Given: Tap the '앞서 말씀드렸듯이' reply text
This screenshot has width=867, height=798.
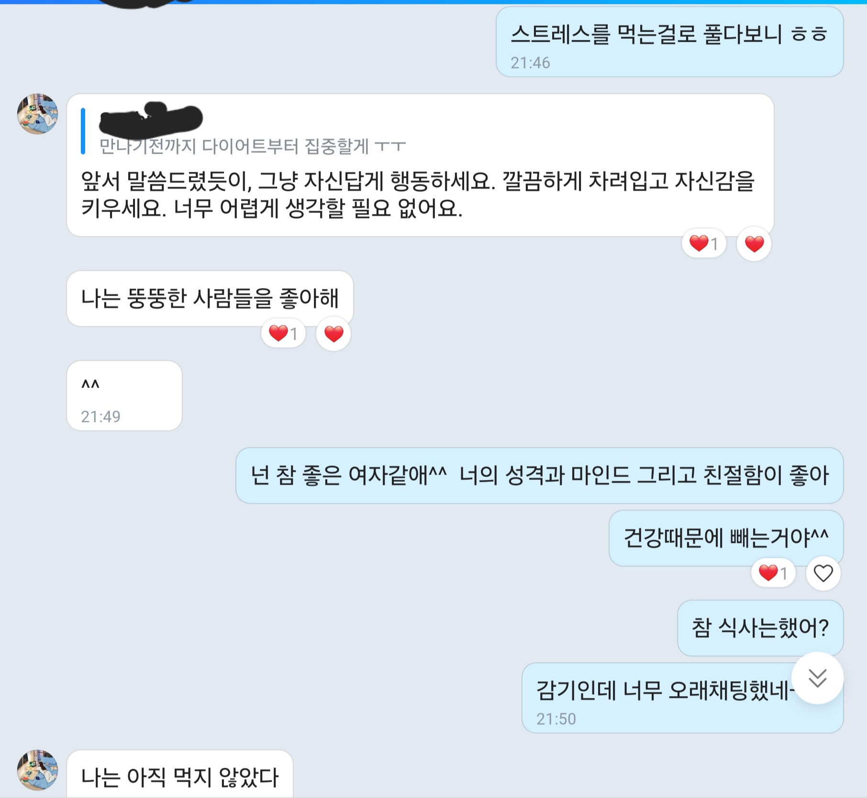Looking at the screenshot, I should point(418,194).
